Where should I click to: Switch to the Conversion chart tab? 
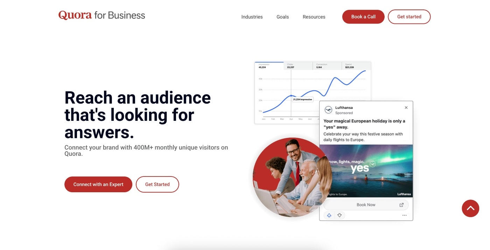tap(327, 66)
